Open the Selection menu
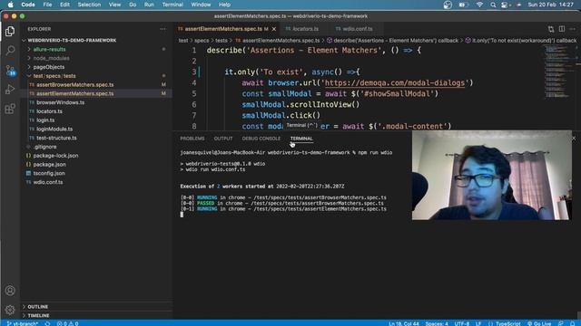The height and width of the screenshot is (326, 581). (x=89, y=5)
